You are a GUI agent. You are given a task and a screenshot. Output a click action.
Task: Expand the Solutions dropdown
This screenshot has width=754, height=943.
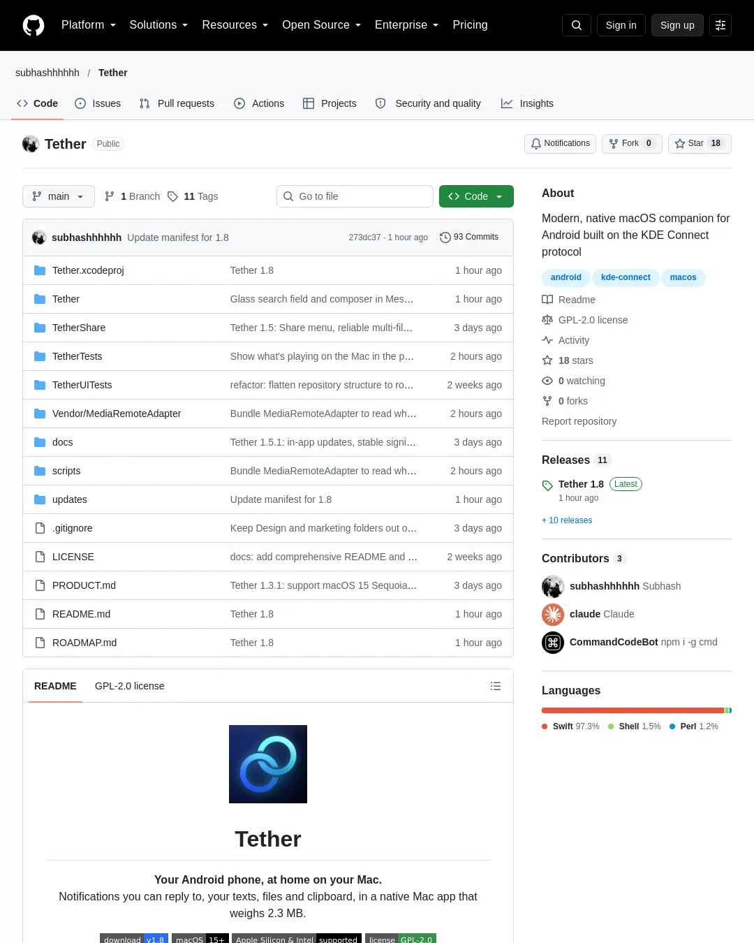pyautogui.click(x=158, y=25)
